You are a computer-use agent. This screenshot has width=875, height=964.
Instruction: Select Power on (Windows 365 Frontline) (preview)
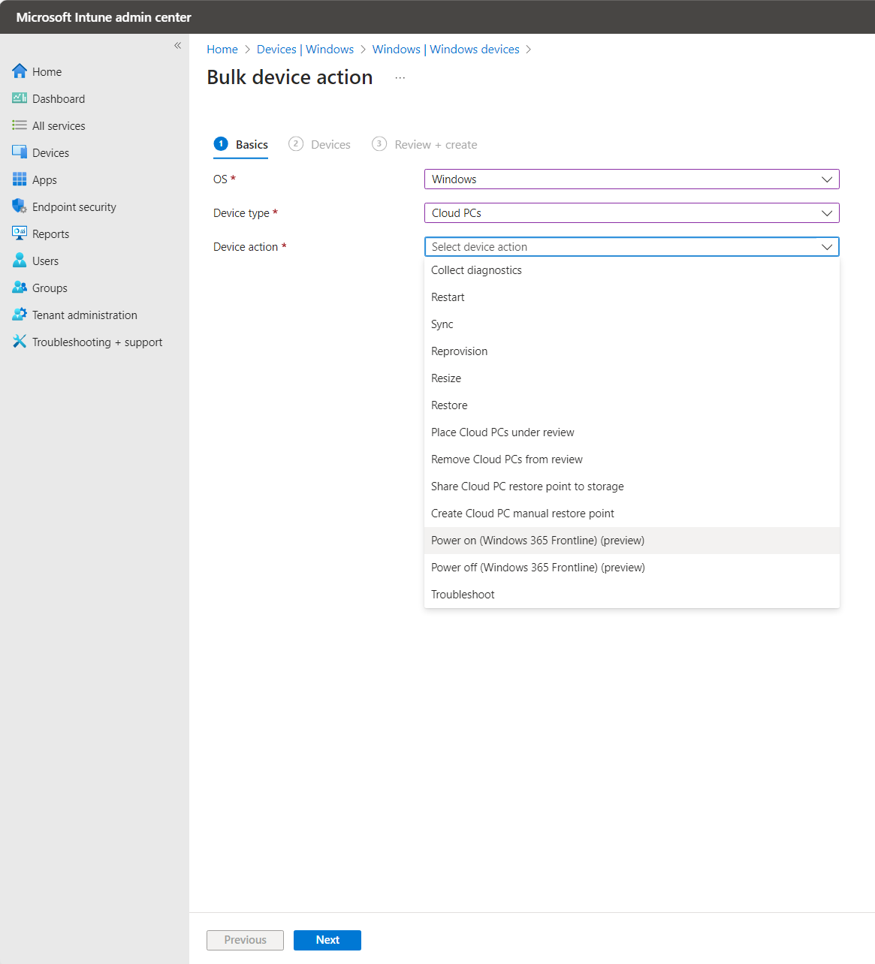click(x=632, y=541)
